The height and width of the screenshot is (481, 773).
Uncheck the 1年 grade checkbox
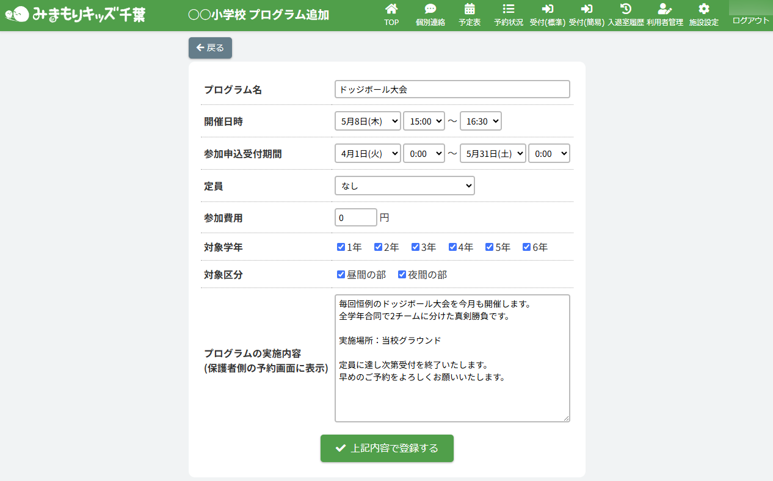[341, 247]
